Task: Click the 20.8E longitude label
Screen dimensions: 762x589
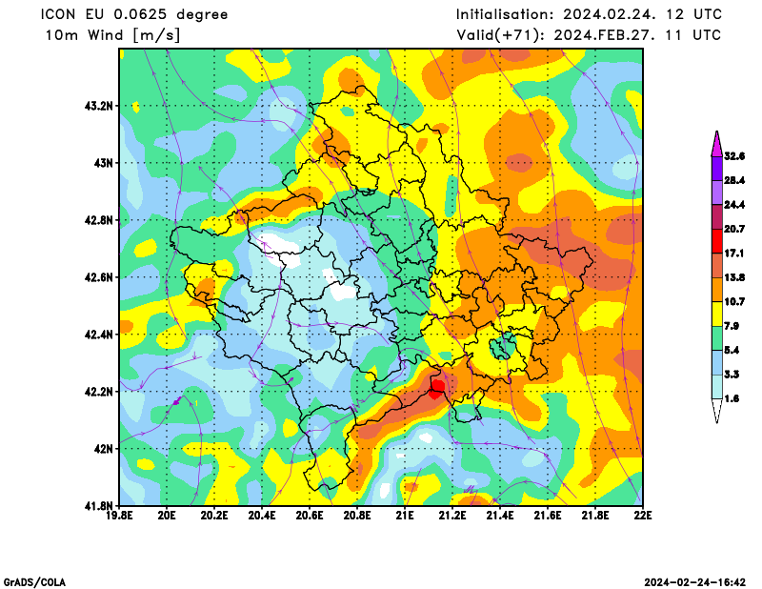Action: click(x=357, y=515)
